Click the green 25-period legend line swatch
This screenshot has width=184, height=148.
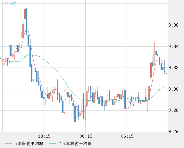pos(52,144)
